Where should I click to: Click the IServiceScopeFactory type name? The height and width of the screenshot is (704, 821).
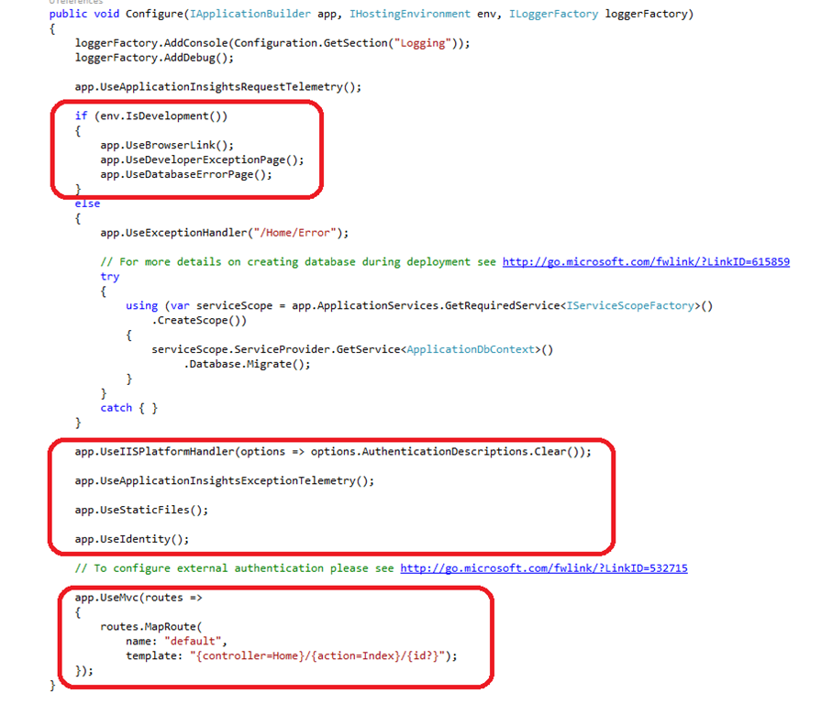coord(630,305)
